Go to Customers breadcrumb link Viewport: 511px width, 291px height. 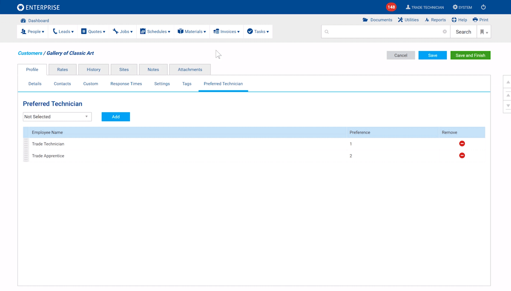(30, 53)
